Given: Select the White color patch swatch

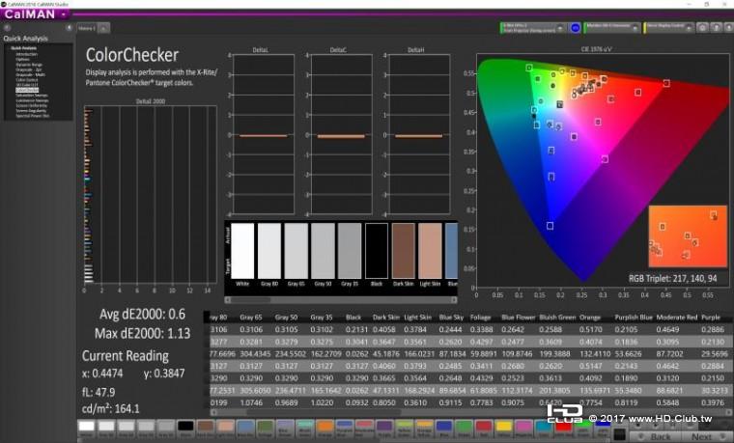Looking at the screenshot, I should [x=87, y=427].
